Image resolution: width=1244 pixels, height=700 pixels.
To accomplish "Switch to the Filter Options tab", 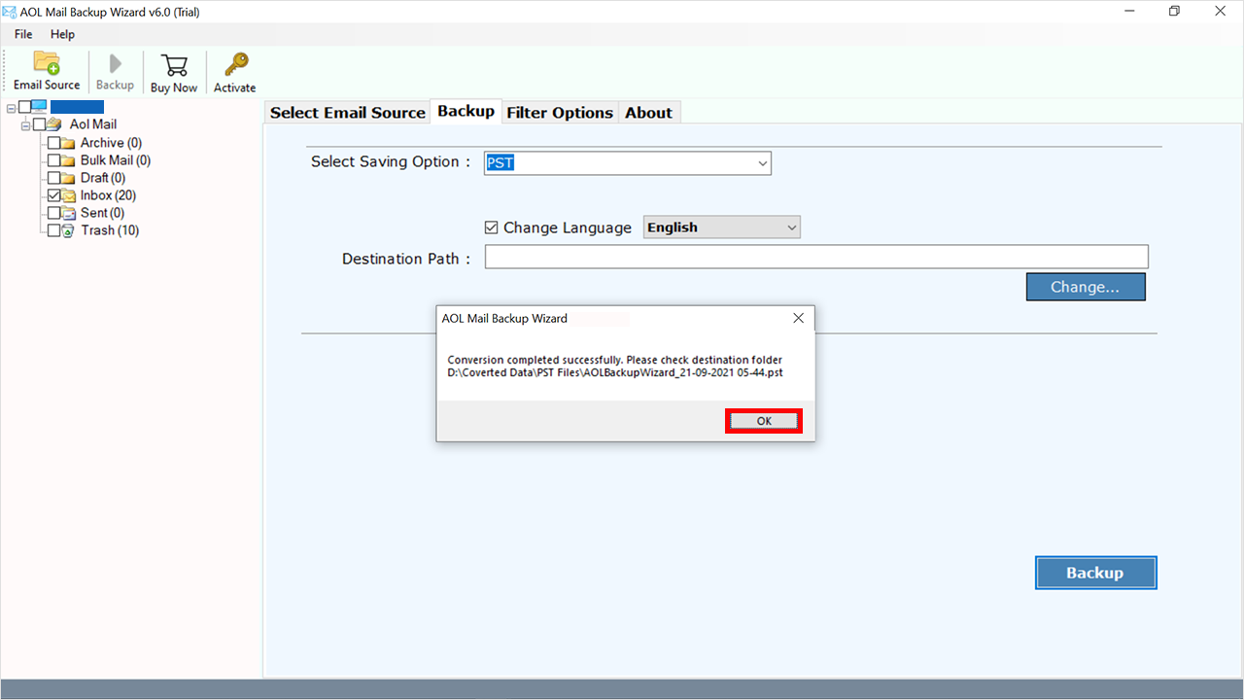I will tap(560, 113).
